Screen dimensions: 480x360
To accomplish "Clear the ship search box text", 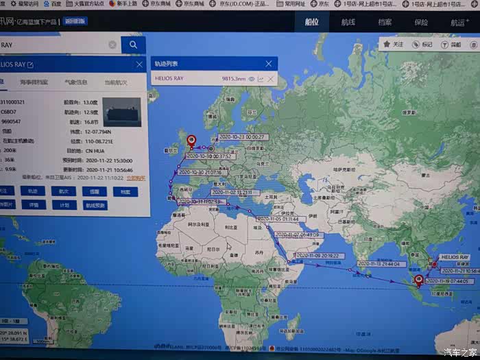I will click(112, 45).
